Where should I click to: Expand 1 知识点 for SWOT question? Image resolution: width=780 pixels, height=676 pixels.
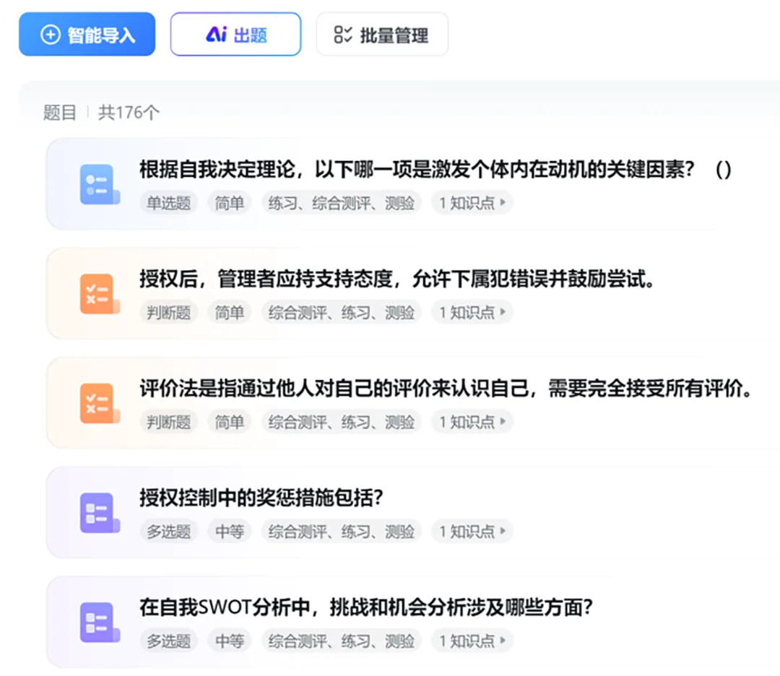(x=472, y=641)
